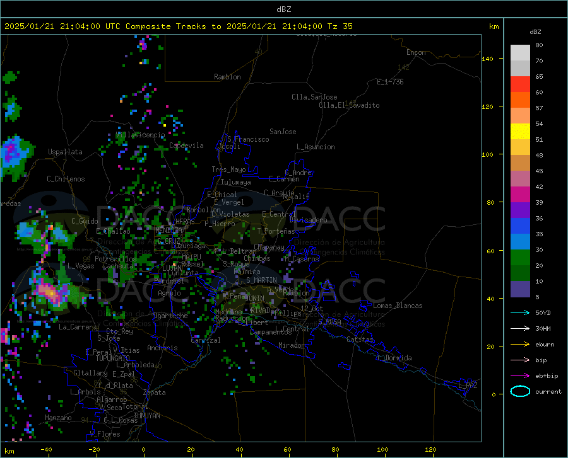Click the white 80 dBZ color swatch
This screenshot has height=458, width=568.
coord(520,52)
